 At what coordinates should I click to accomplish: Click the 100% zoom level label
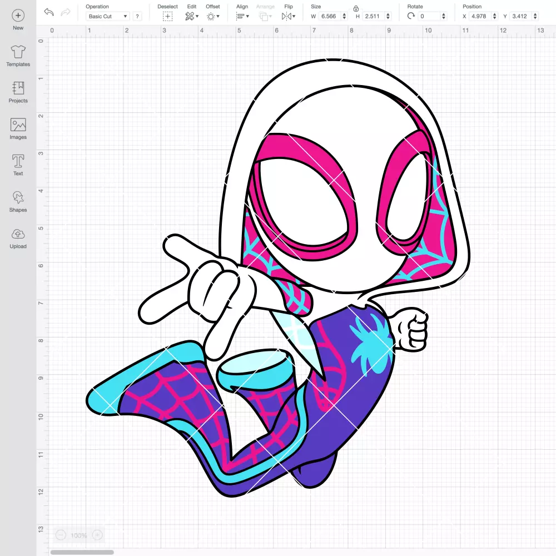[79, 535]
